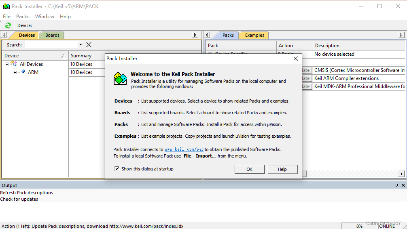
Task: Click the Keil Pack Installer title bar icon
Action: pos(6,6)
